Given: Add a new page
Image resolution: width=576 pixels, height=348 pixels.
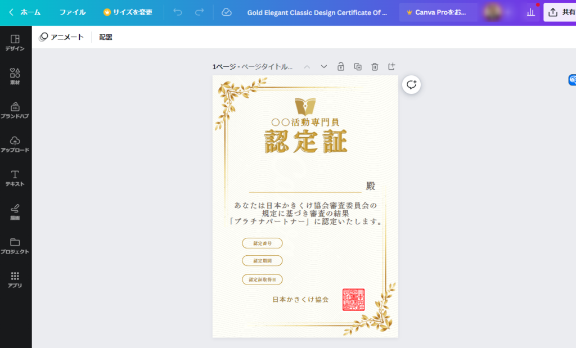Looking at the screenshot, I should click(x=391, y=67).
